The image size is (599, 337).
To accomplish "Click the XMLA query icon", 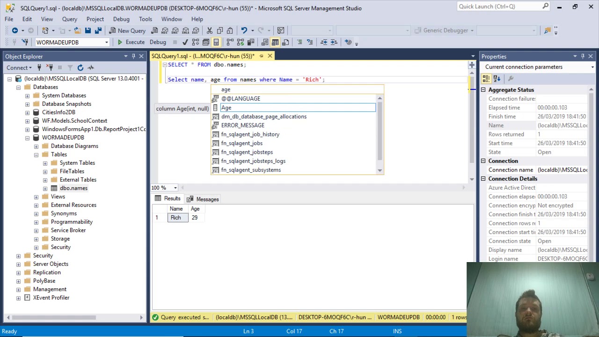I will click(185, 30).
